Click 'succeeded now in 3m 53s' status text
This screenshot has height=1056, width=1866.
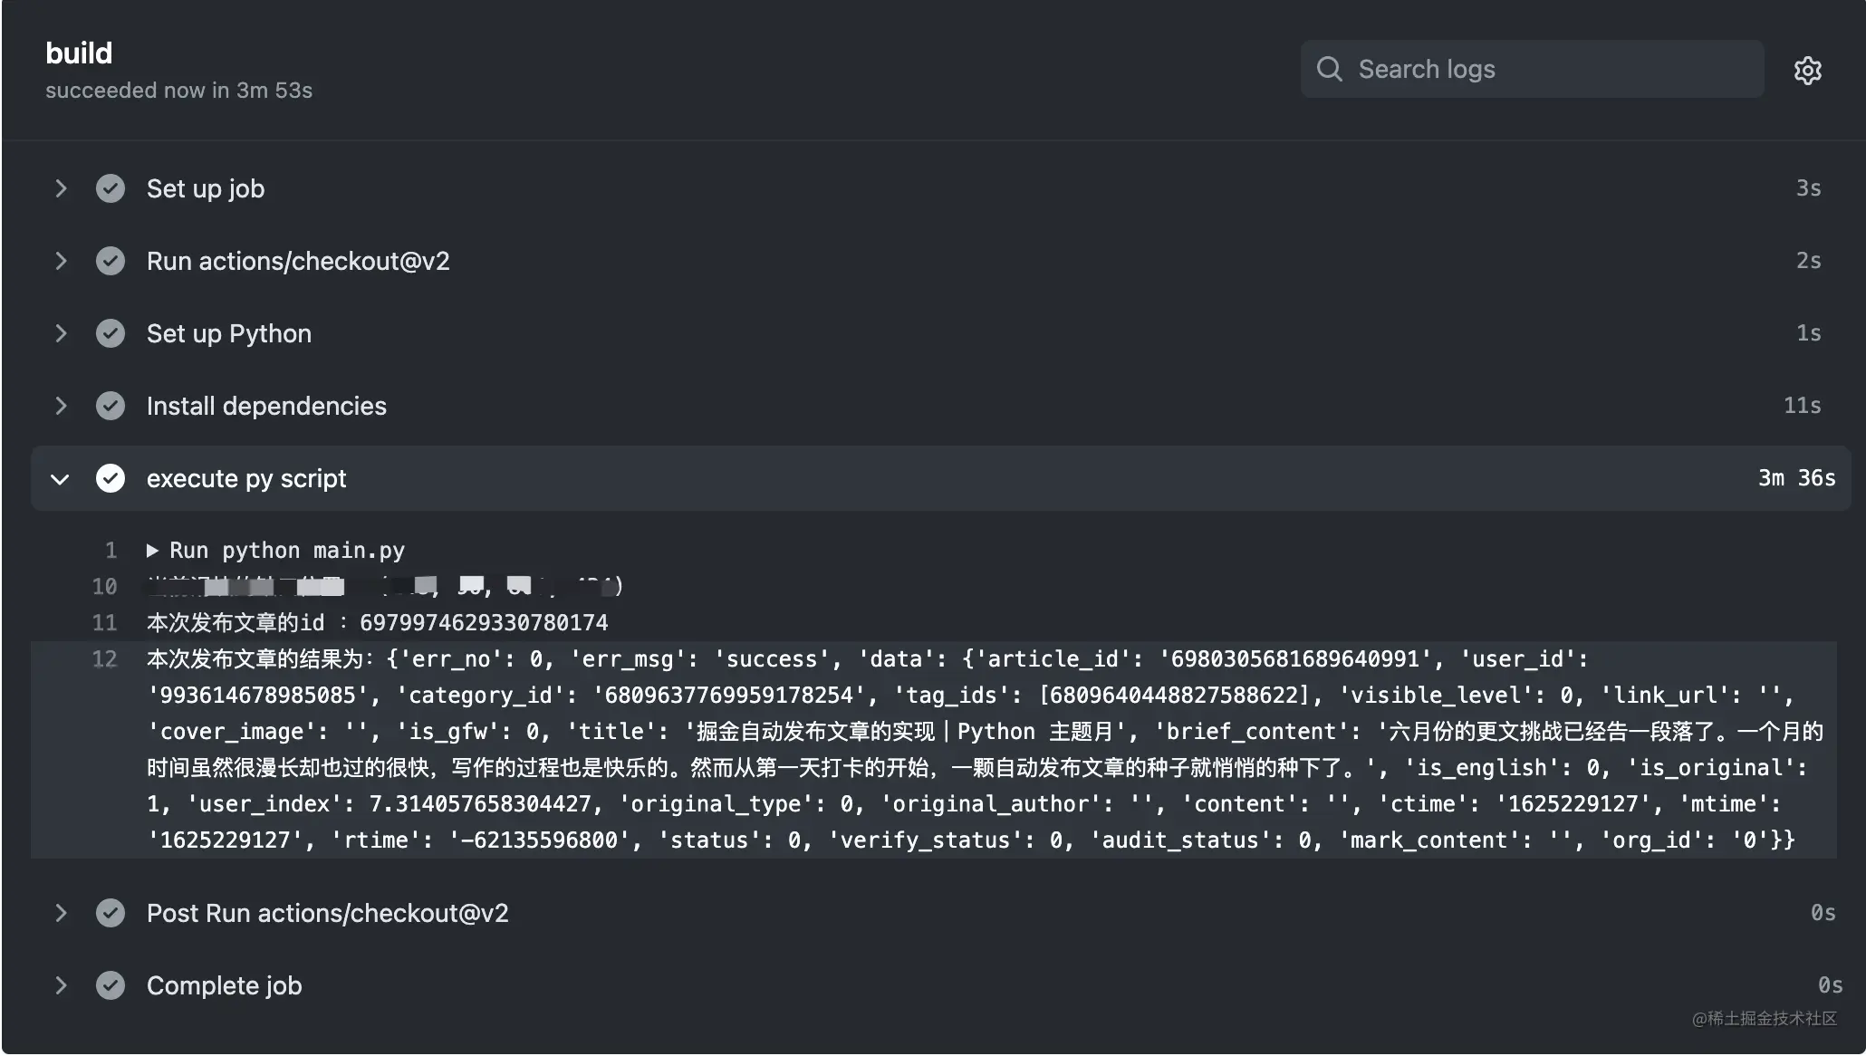(x=178, y=91)
